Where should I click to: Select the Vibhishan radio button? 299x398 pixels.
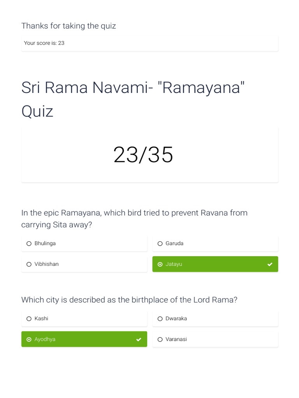coord(29,264)
